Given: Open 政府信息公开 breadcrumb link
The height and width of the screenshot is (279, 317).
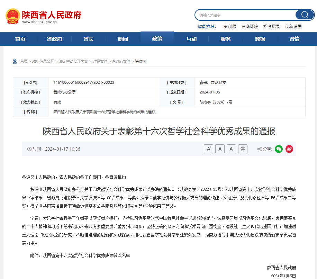Looking at the screenshot, I should 43,61.
